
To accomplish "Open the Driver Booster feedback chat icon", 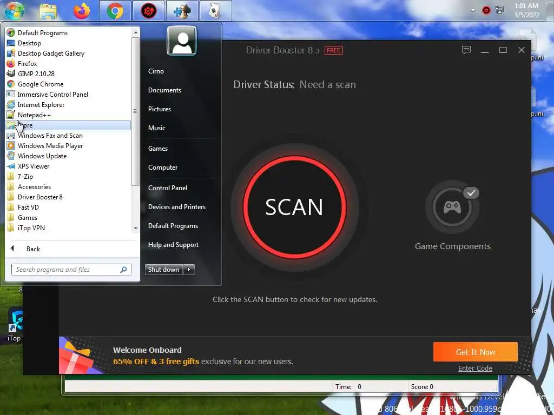I will click(466, 50).
